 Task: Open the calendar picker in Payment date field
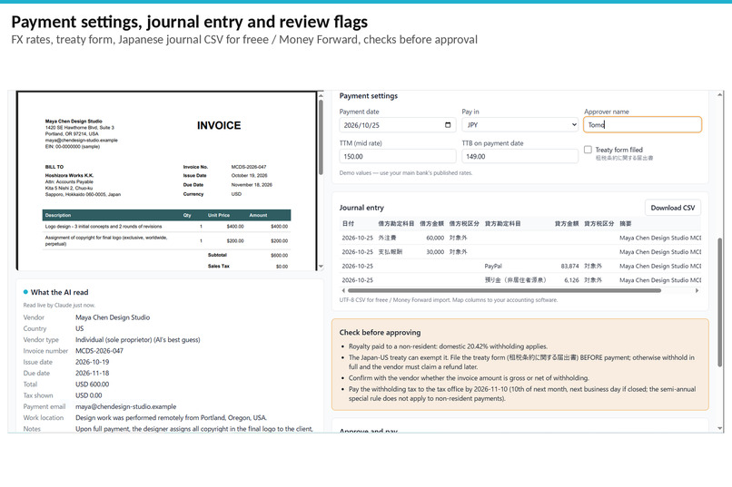[448, 125]
